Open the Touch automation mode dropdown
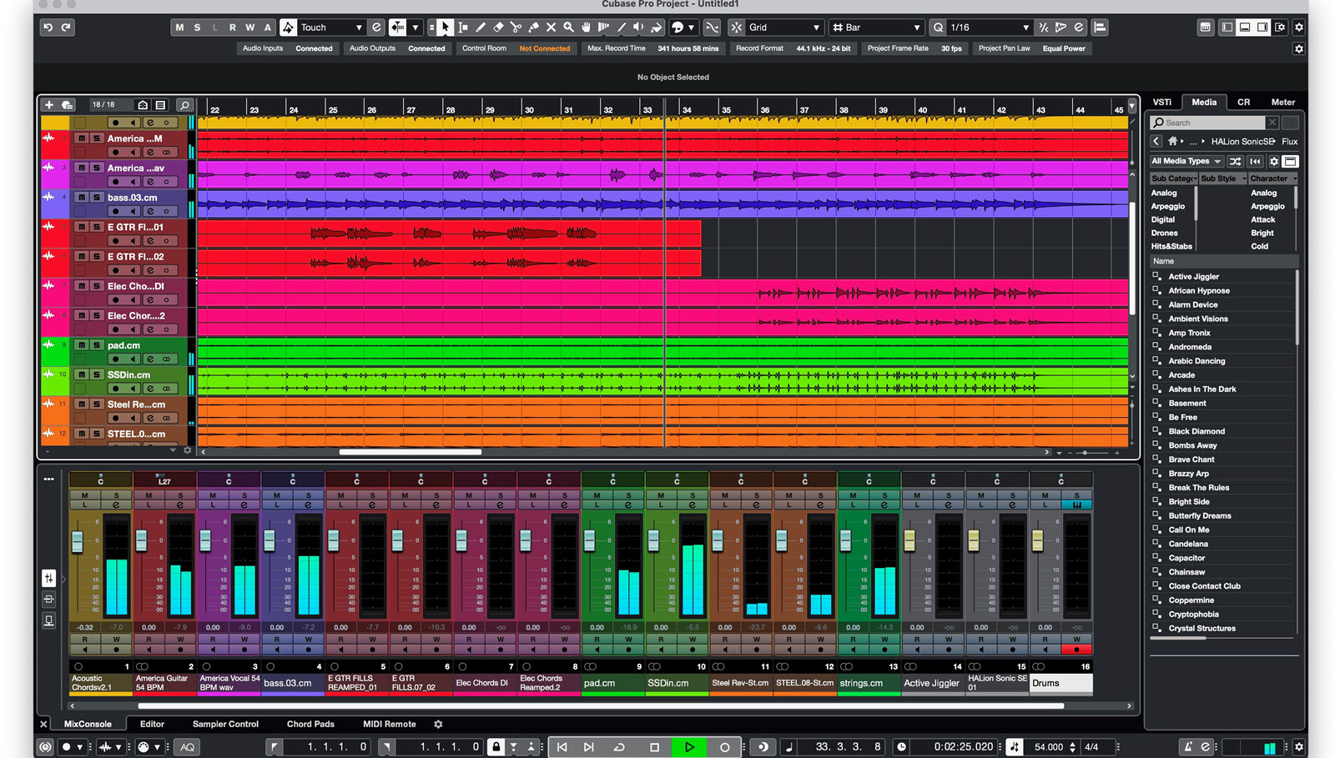 [x=331, y=28]
